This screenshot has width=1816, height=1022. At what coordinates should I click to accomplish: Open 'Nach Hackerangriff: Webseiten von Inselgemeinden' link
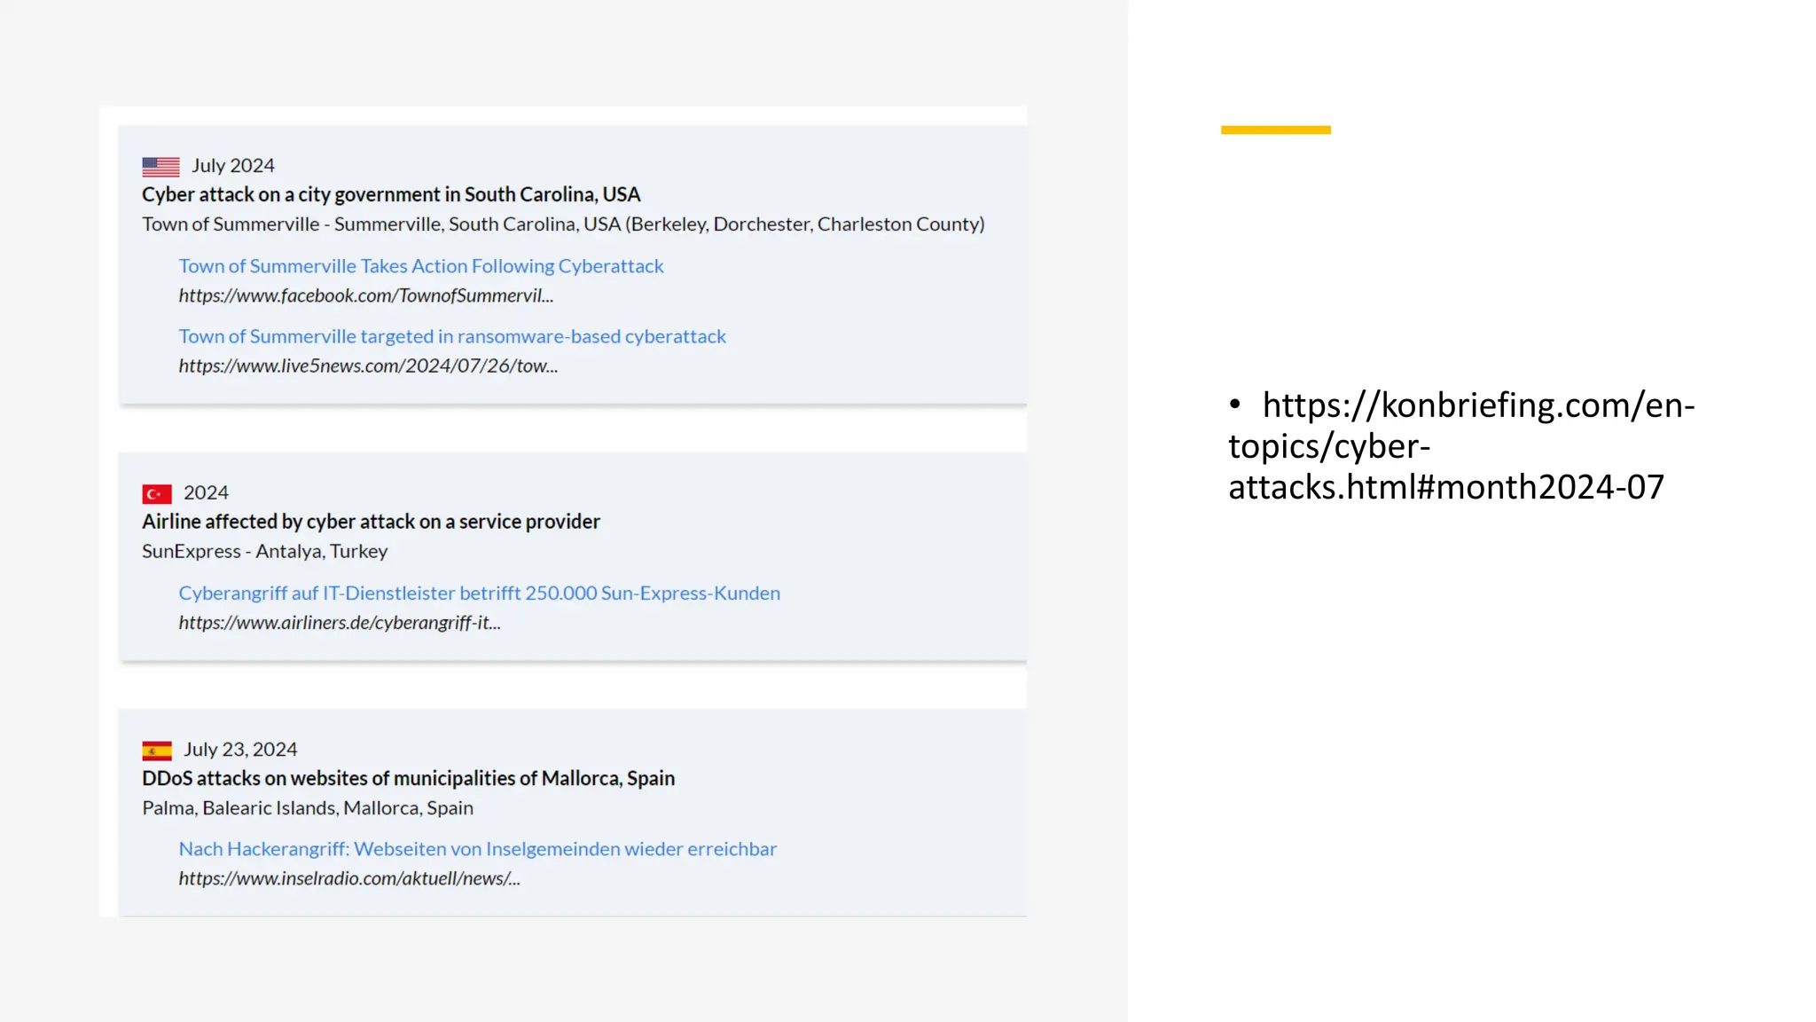[478, 849]
